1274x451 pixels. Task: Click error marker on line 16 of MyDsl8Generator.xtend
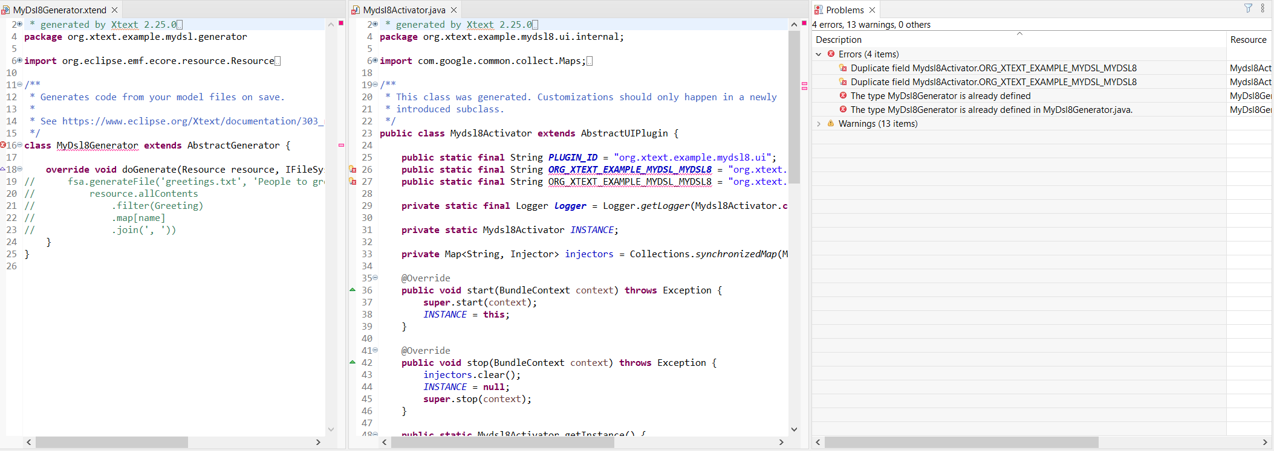point(3,145)
